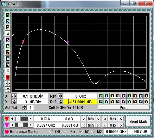Adjust X Ref GHz stepper arrows

pyautogui.click(x=61, y=96)
